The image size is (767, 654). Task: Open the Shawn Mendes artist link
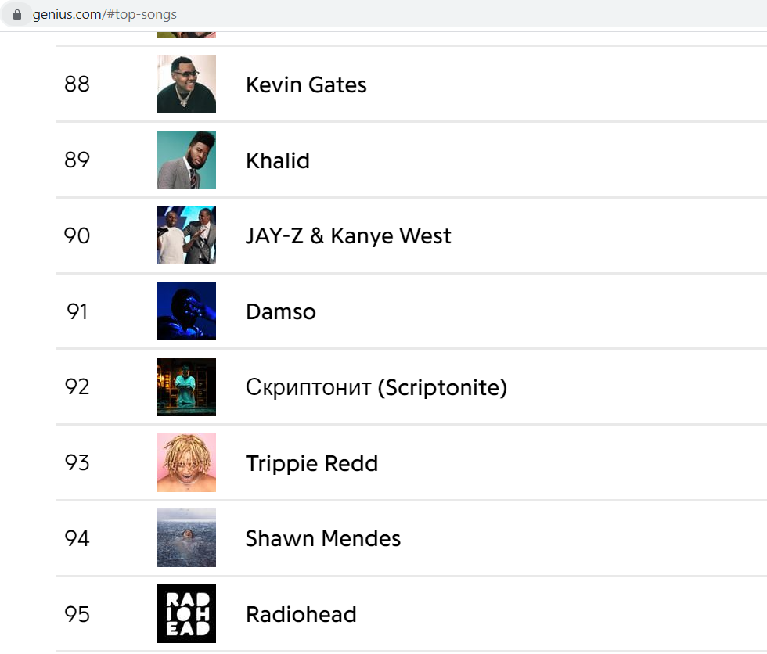pyautogui.click(x=322, y=539)
